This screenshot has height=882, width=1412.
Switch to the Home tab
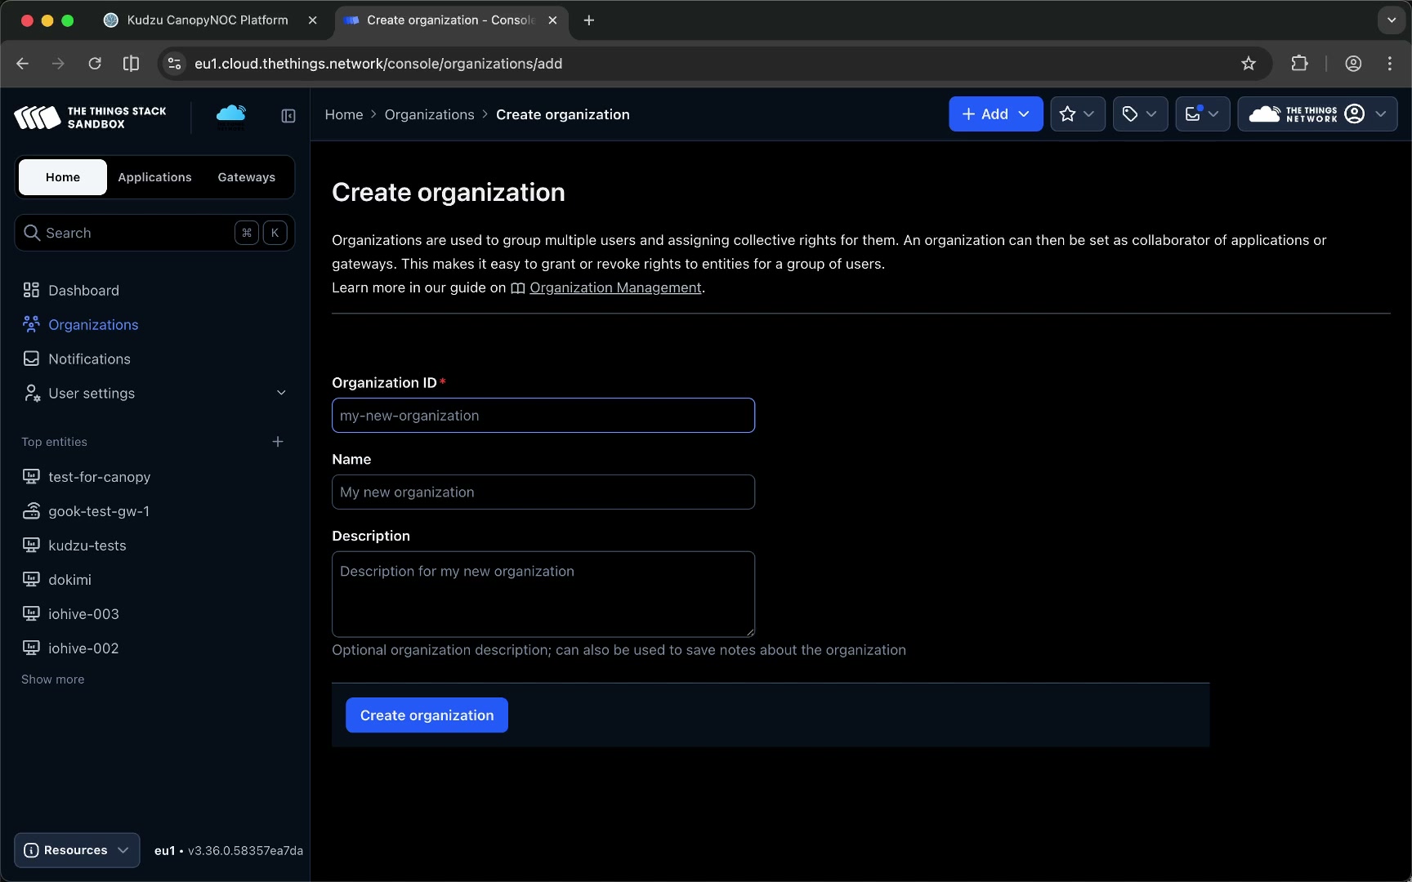point(63,177)
